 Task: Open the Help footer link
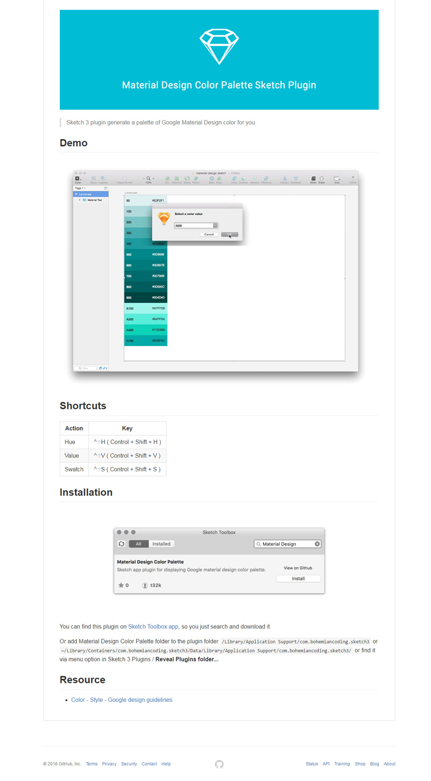click(166, 764)
